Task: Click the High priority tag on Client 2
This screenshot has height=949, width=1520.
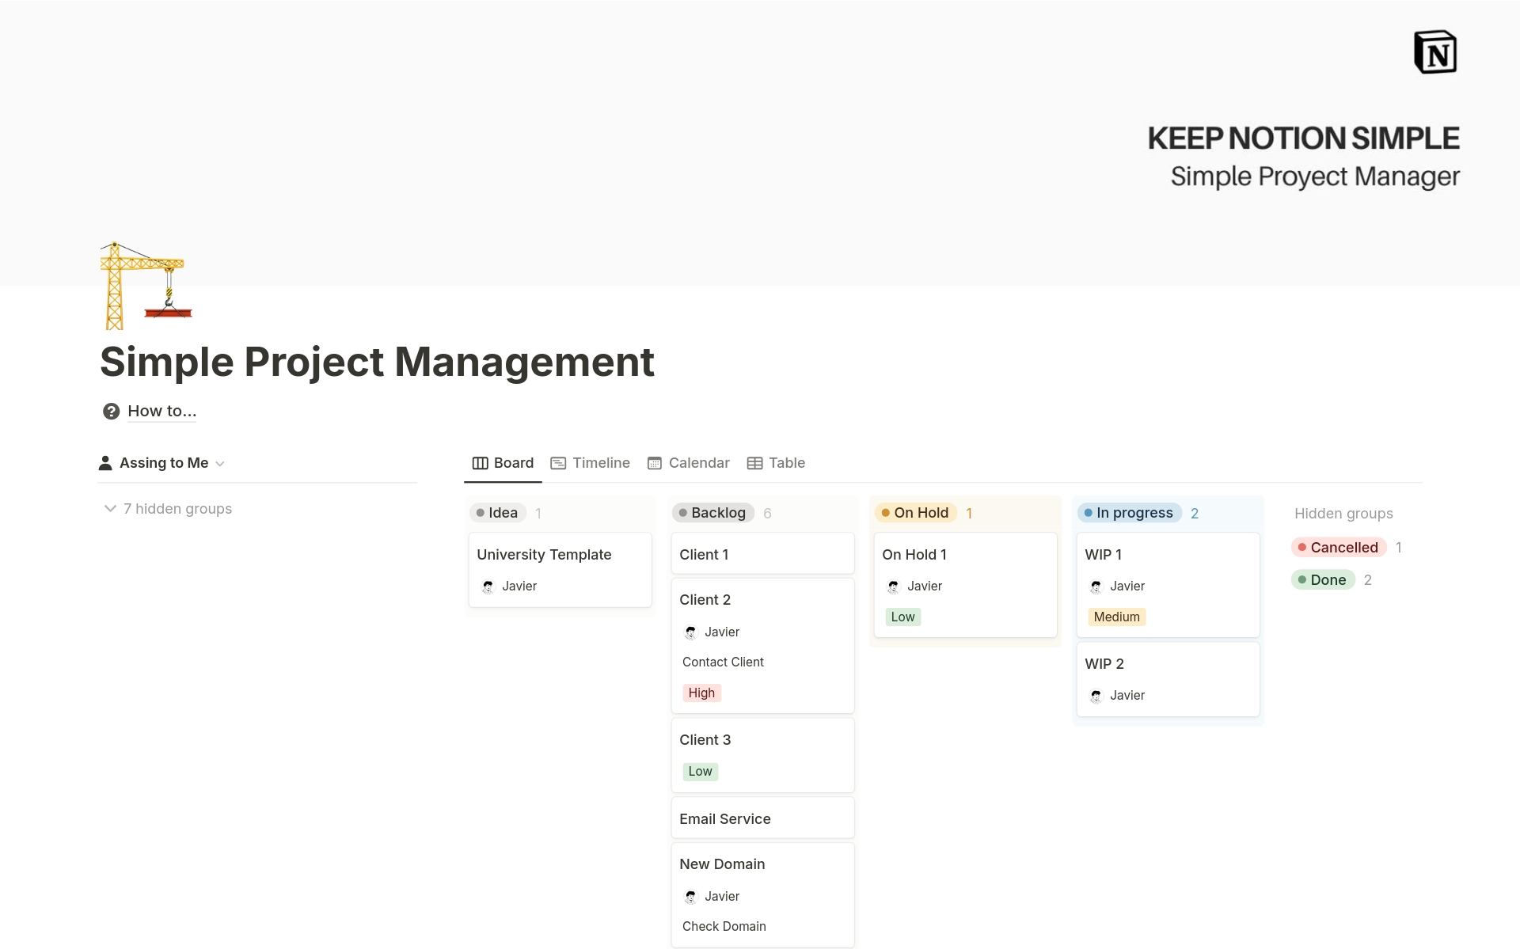Action: click(x=701, y=693)
